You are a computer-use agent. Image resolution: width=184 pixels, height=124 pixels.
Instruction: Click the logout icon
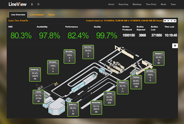(x=38, y=4)
